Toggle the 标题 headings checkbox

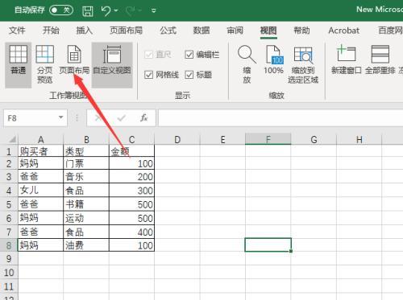coord(189,75)
